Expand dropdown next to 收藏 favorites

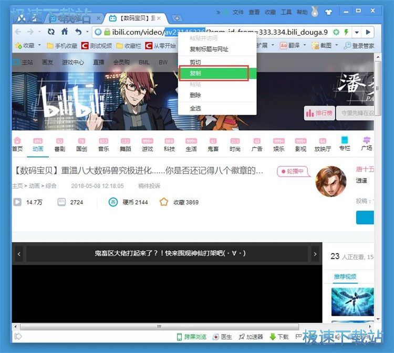point(39,45)
